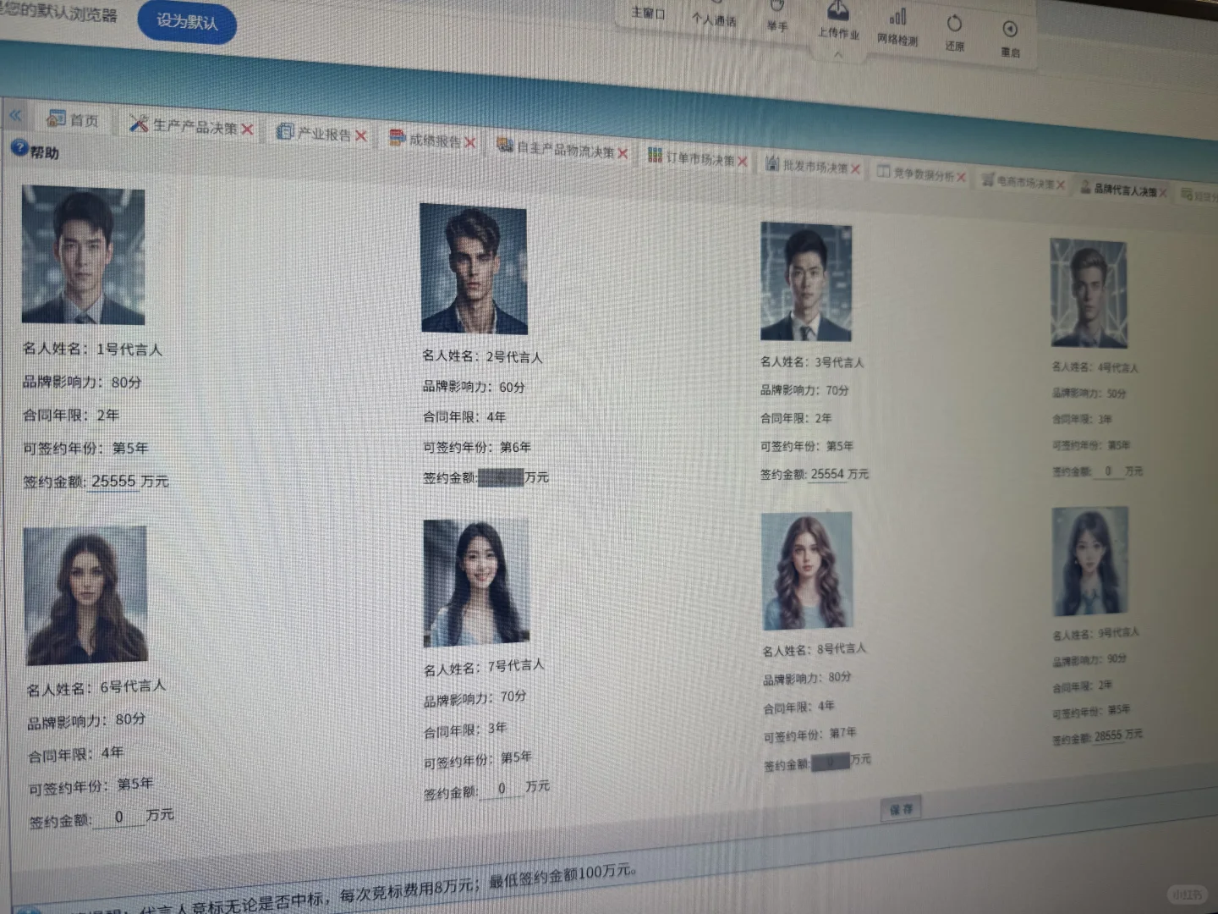Click the Restart (重启) icon
This screenshot has width=1218, height=914.
1010,30
